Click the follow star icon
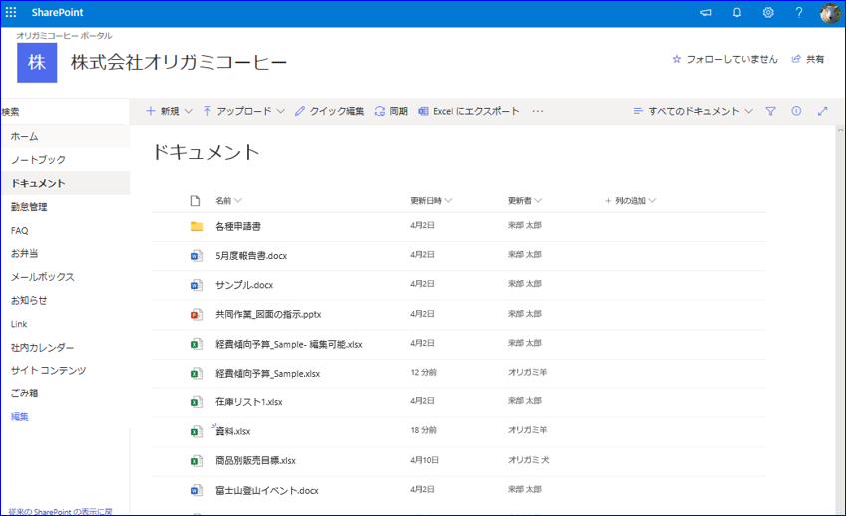Screen dimensions: 846x516 (x=677, y=59)
